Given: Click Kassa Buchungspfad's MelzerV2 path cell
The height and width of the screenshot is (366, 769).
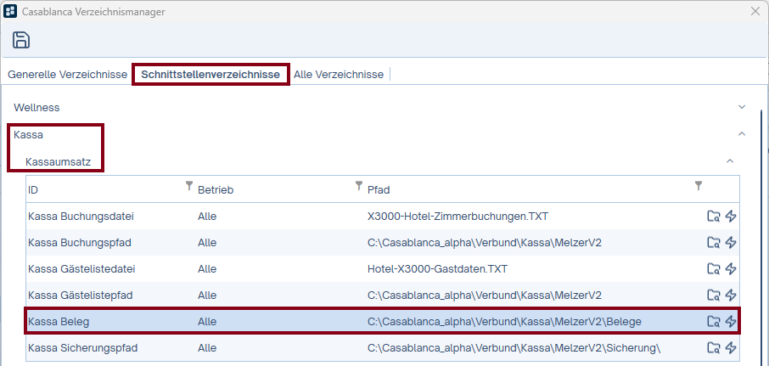Looking at the screenshot, I should 484,242.
